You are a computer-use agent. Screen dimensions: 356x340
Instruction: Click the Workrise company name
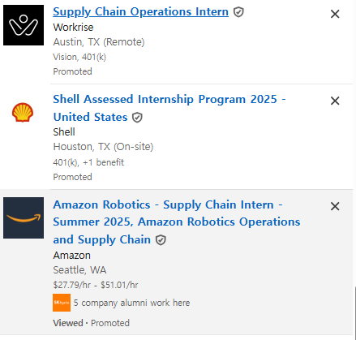click(x=73, y=28)
